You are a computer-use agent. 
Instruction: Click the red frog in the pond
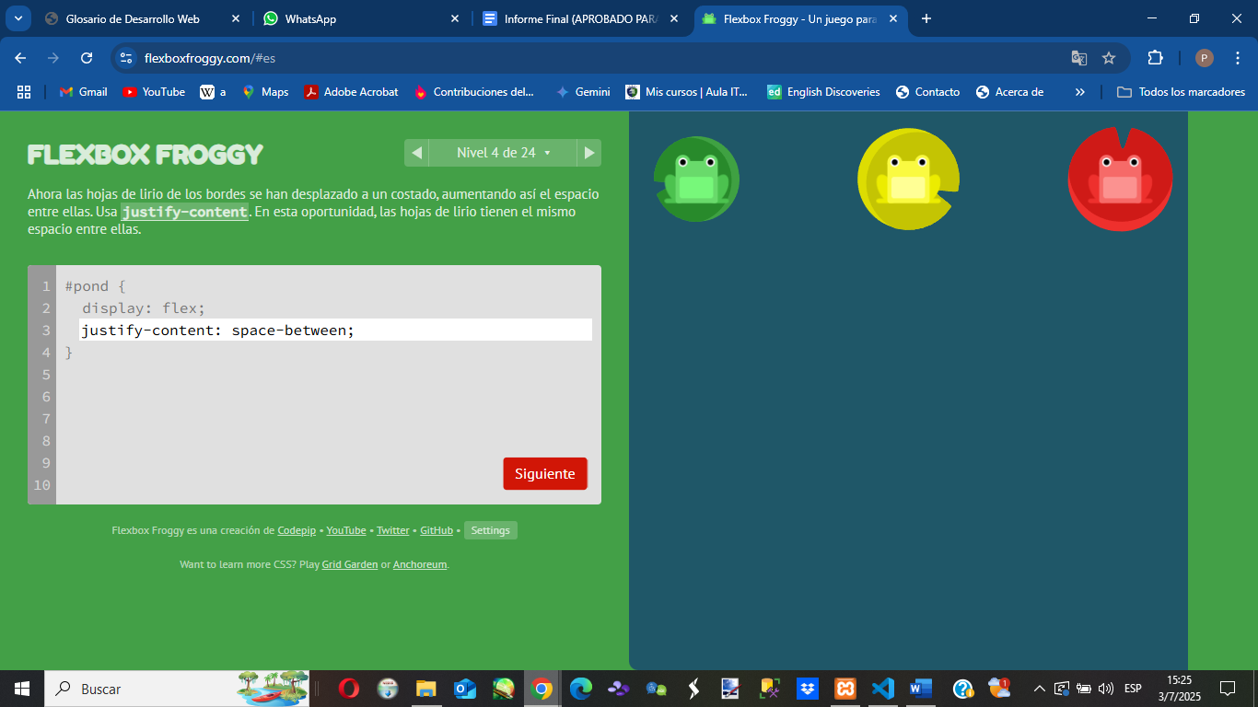1120,178
